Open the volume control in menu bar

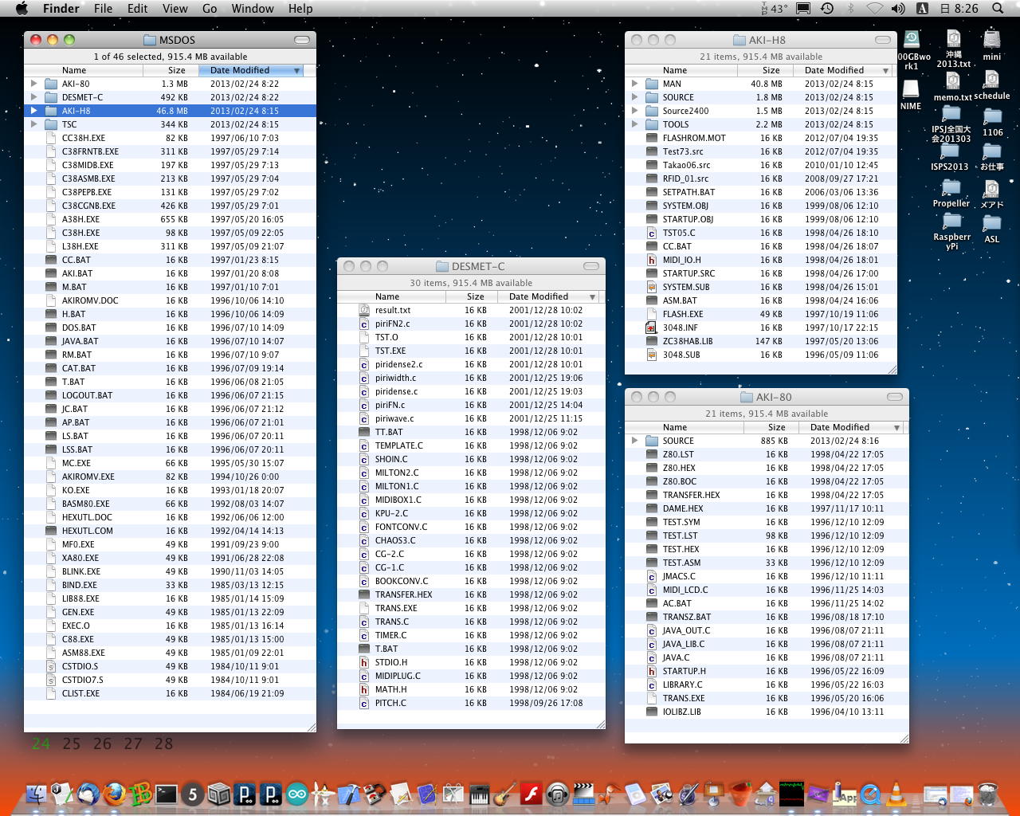tap(898, 9)
